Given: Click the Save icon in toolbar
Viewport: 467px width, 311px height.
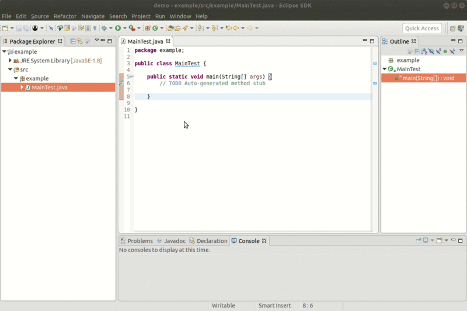Looking at the screenshot, I should pyautogui.click(x=19, y=28).
